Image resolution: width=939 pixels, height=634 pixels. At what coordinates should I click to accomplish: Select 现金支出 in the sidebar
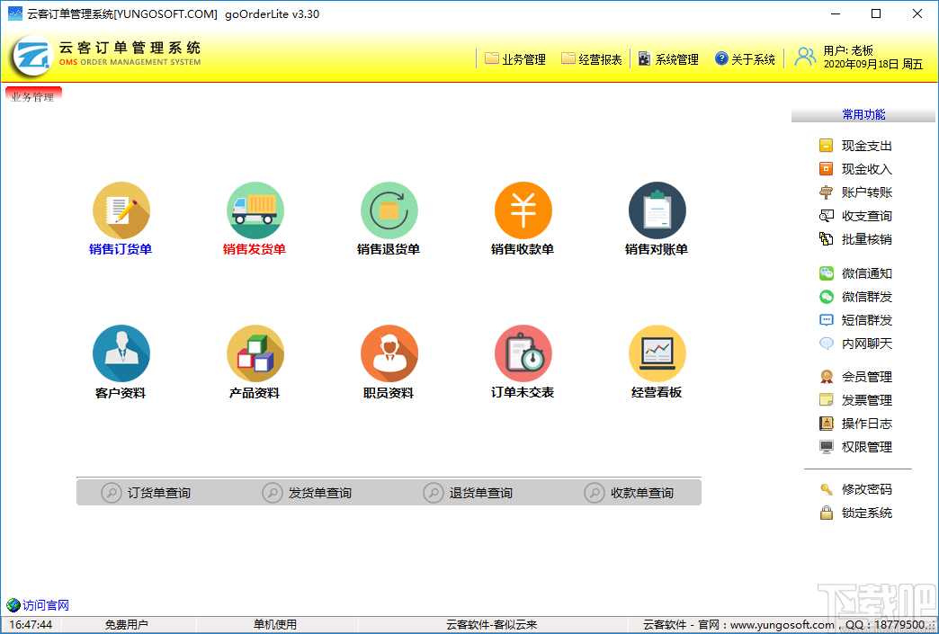pyautogui.click(x=863, y=145)
